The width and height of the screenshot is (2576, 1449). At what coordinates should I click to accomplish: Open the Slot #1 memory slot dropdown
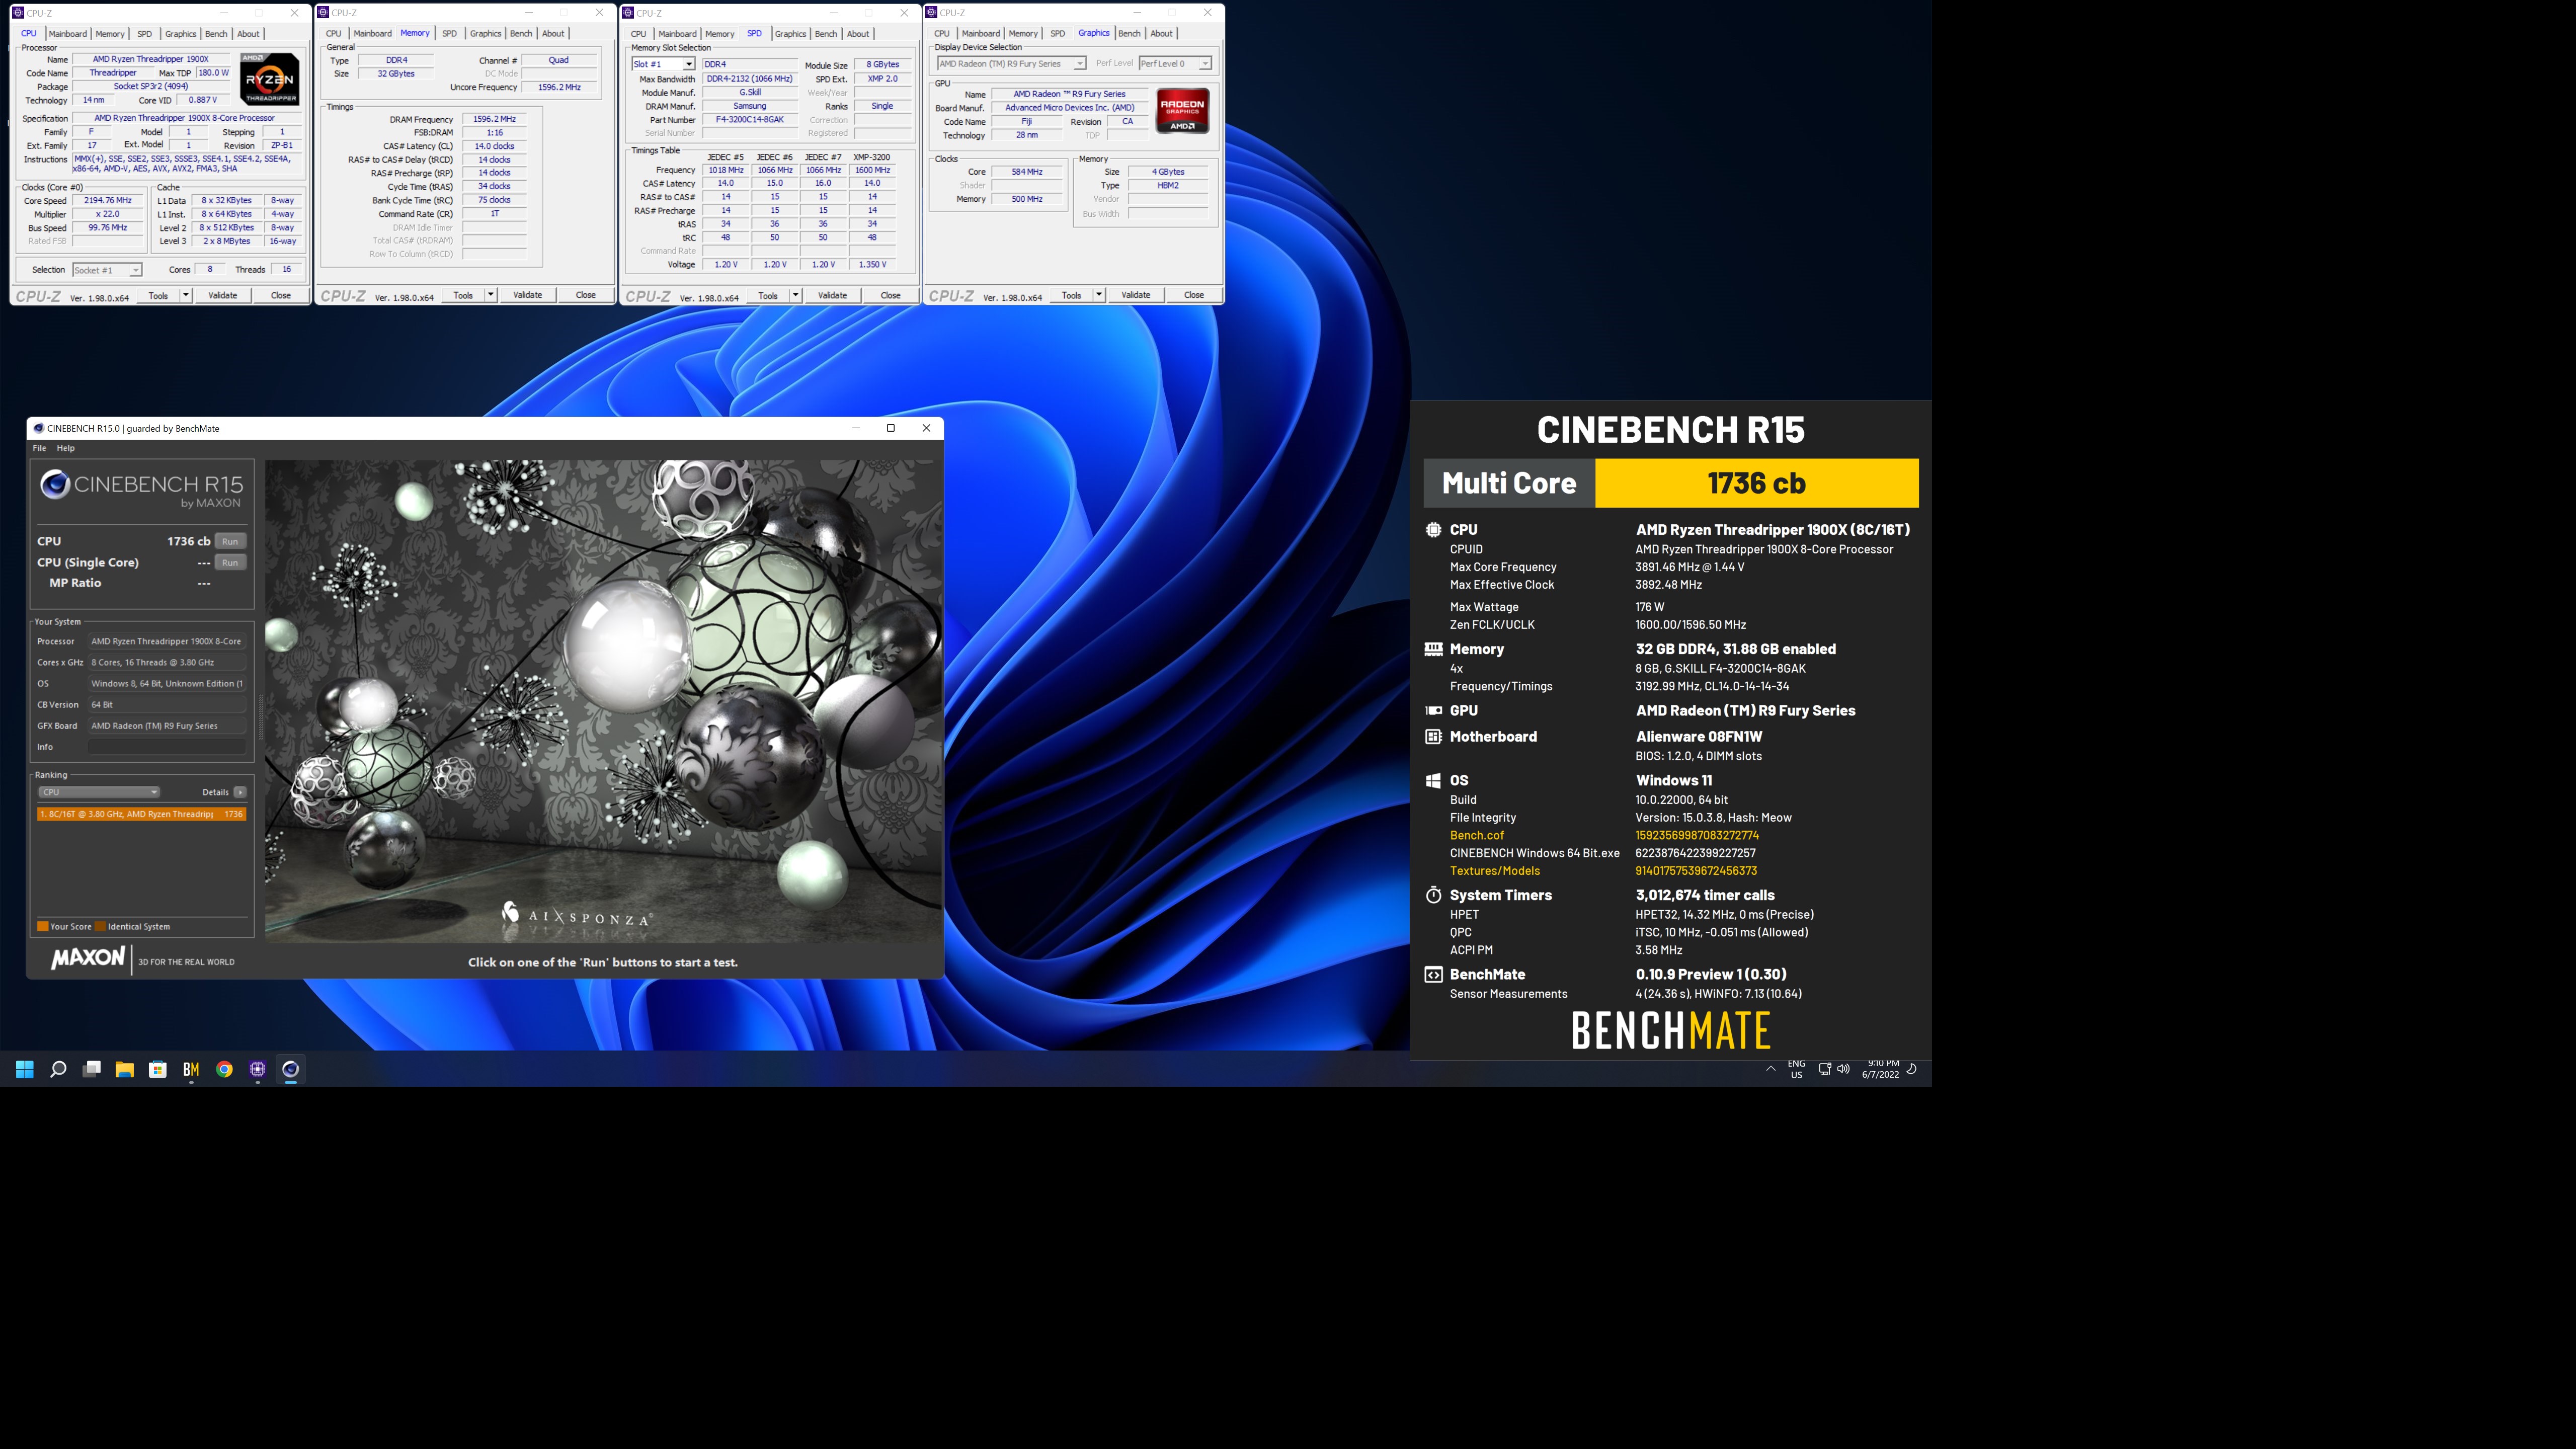click(663, 64)
